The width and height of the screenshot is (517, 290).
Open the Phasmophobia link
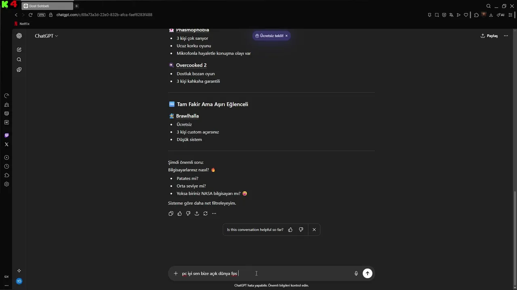point(193,30)
